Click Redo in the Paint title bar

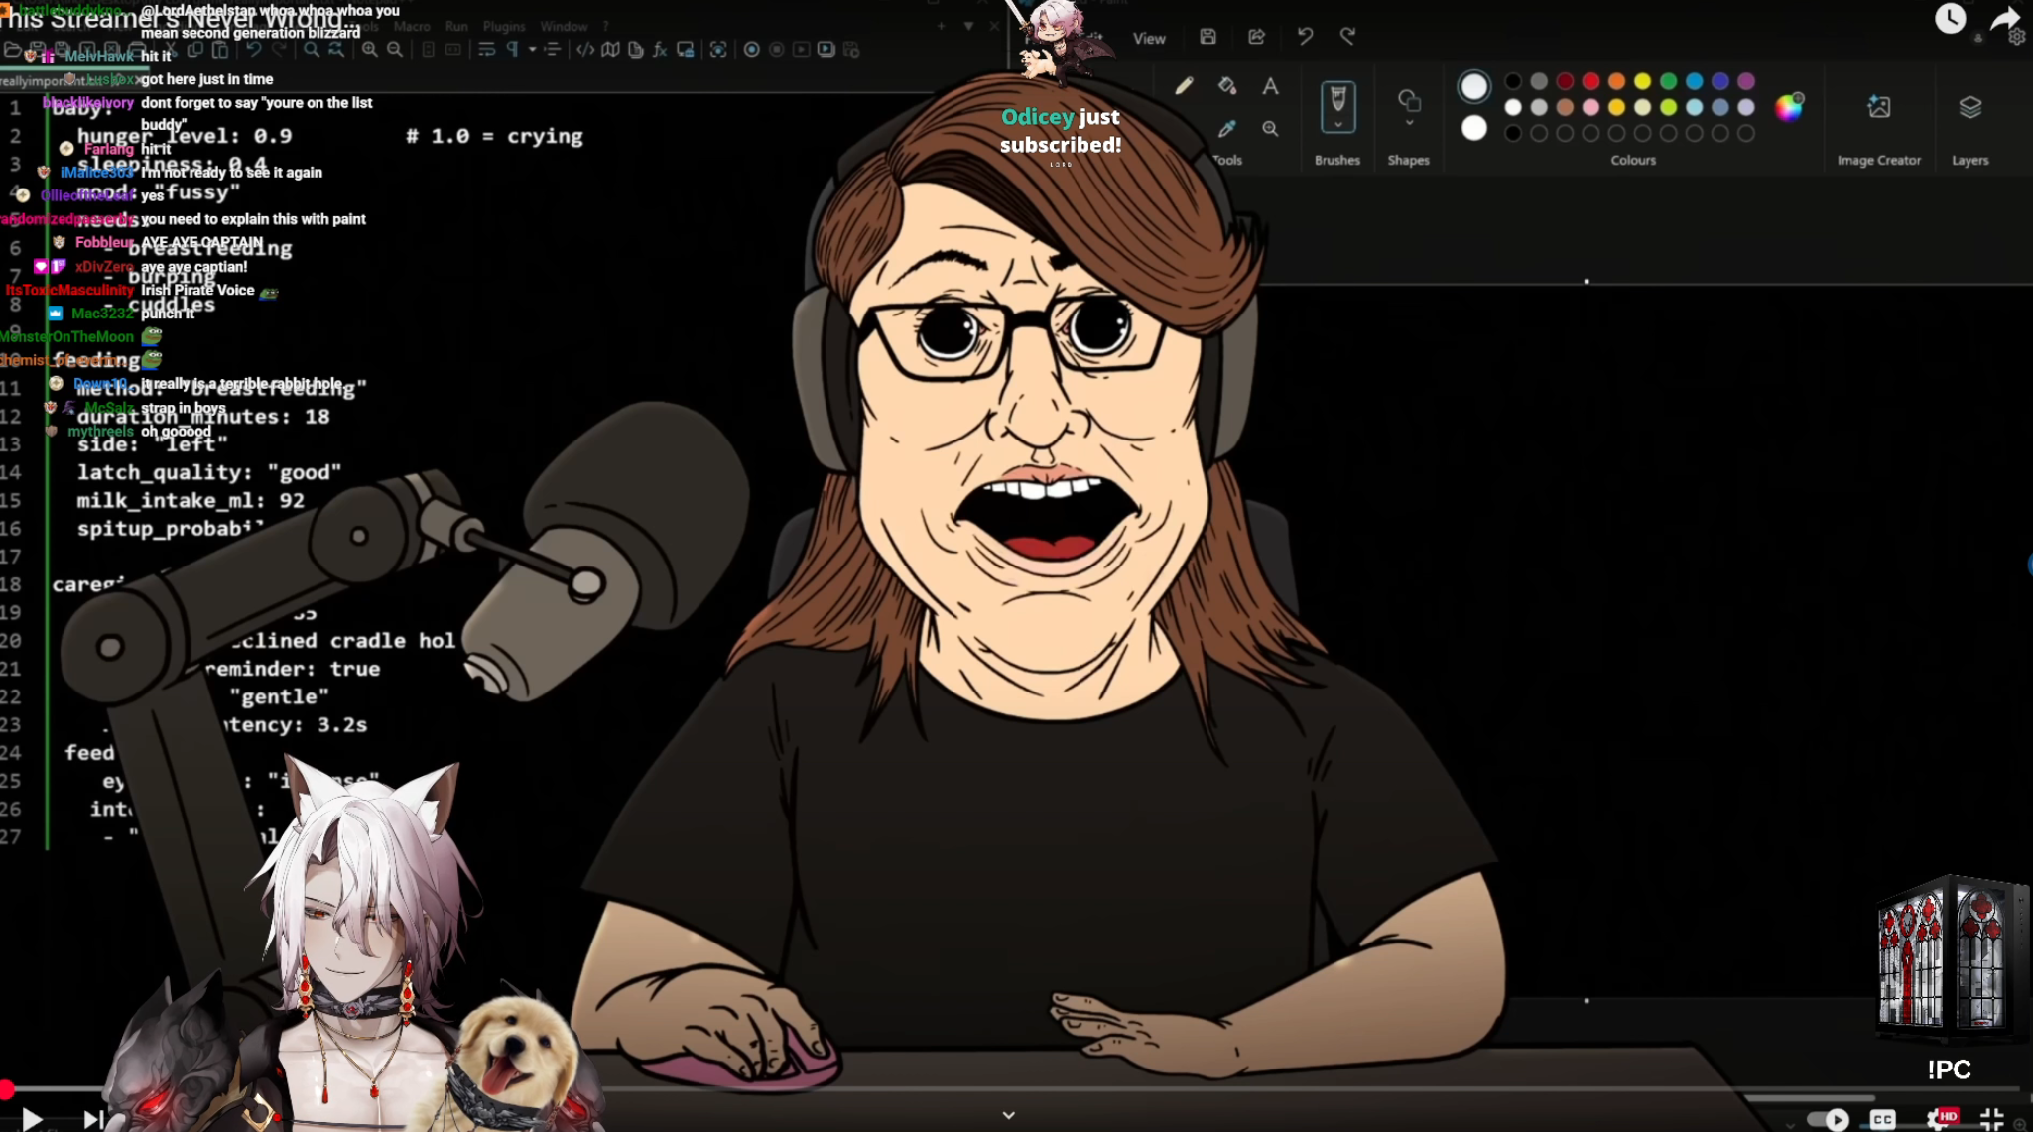click(x=1347, y=37)
